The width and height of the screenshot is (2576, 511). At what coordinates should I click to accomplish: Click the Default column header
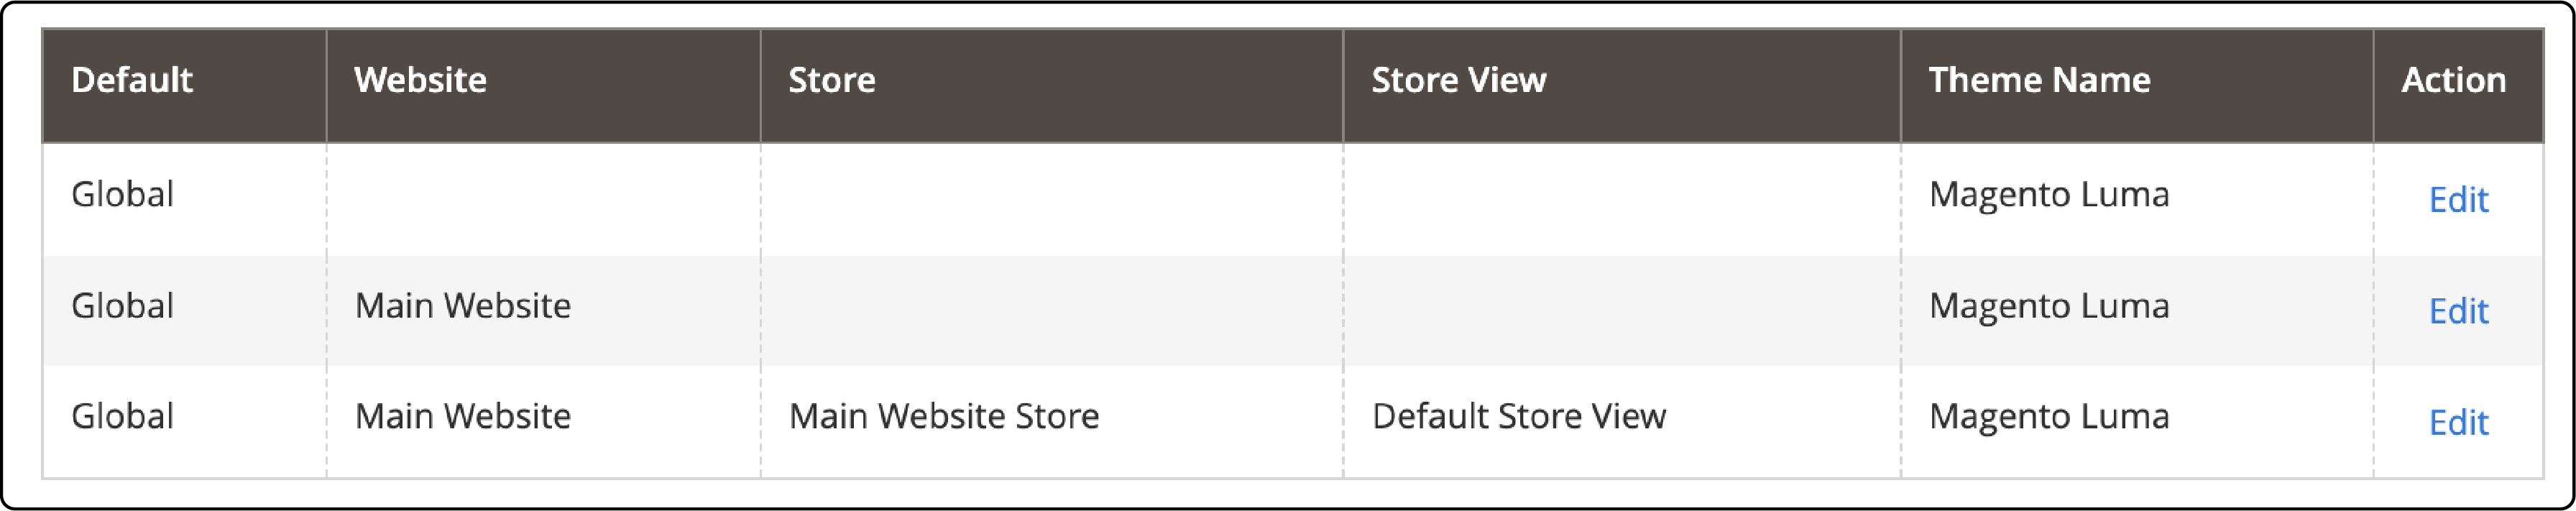131,80
